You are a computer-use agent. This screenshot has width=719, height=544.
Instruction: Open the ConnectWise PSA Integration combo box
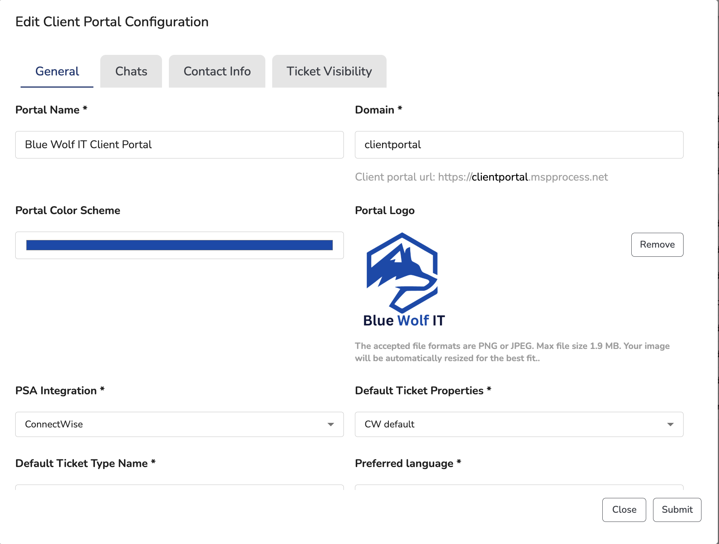[179, 424]
